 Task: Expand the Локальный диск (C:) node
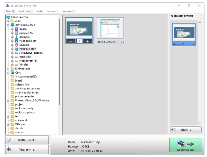pyautogui.click(x=12, y=53)
